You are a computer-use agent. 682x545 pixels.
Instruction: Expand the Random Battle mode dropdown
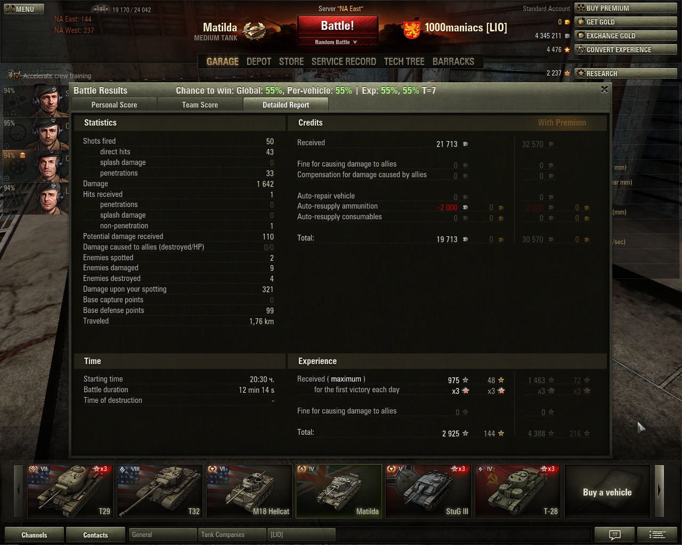[338, 42]
